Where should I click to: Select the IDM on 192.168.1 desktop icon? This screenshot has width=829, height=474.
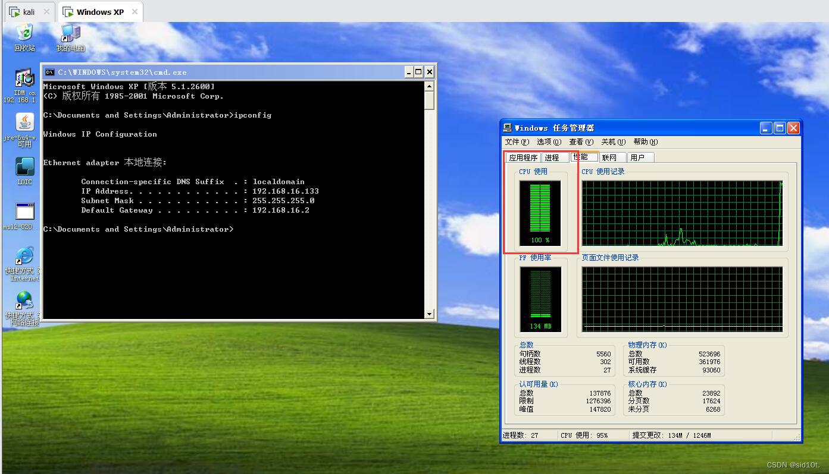click(x=24, y=86)
